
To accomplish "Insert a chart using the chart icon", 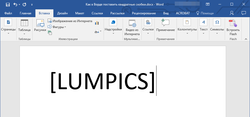I will (97, 23).
